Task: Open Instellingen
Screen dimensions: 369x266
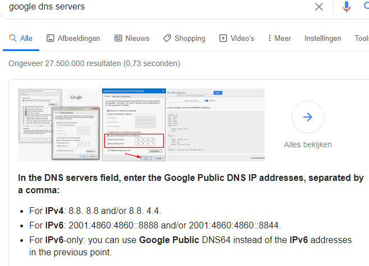Action: [322, 38]
